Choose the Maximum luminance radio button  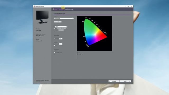[55, 37]
